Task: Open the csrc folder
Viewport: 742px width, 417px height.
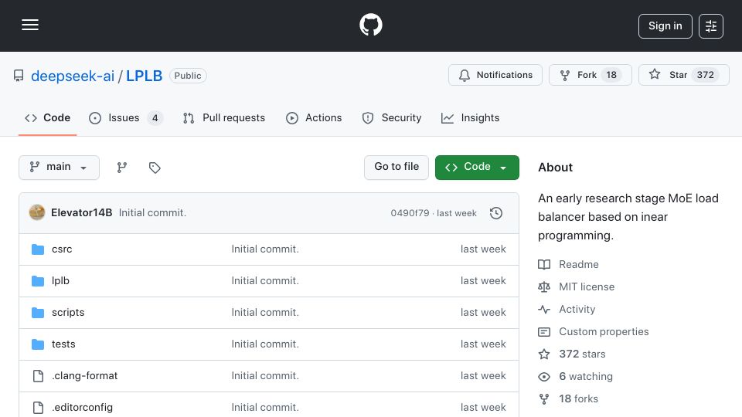Action: click(62, 249)
